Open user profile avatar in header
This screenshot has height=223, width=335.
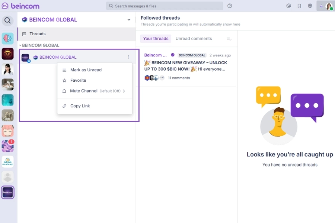click(x=329, y=6)
